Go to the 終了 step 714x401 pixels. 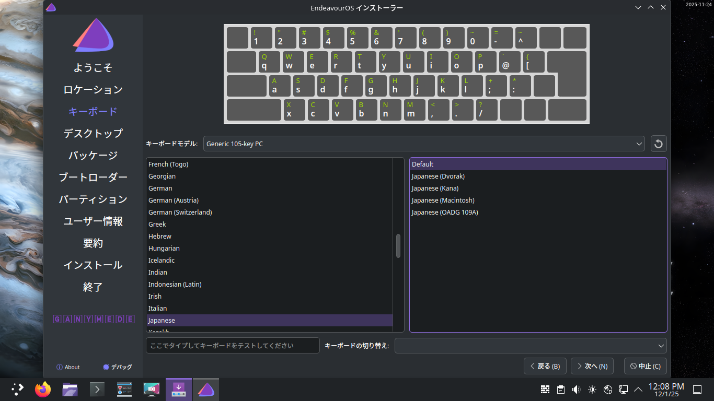coord(93,287)
